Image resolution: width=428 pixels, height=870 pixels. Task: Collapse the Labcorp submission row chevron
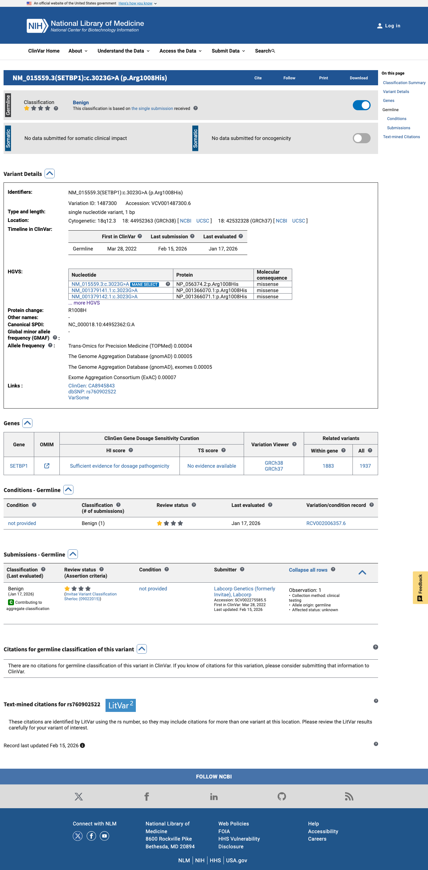362,573
